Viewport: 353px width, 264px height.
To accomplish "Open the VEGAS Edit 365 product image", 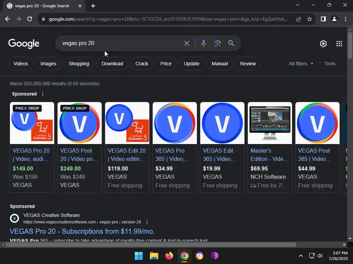I will click(222, 123).
